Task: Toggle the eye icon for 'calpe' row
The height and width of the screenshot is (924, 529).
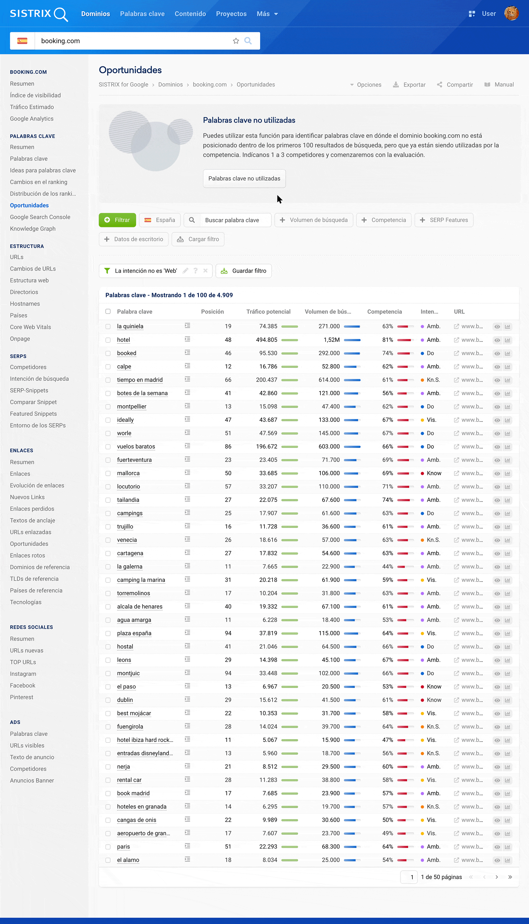Action: 497,366
